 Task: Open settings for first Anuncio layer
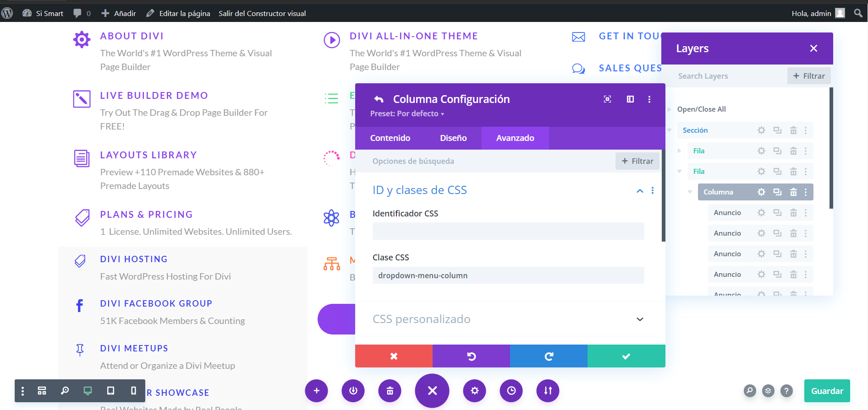[761, 213]
